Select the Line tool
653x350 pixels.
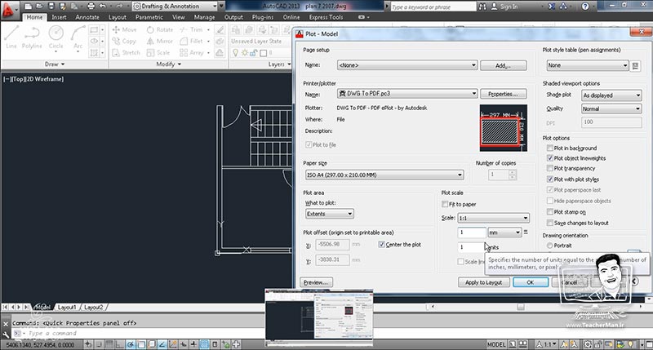(x=11, y=37)
